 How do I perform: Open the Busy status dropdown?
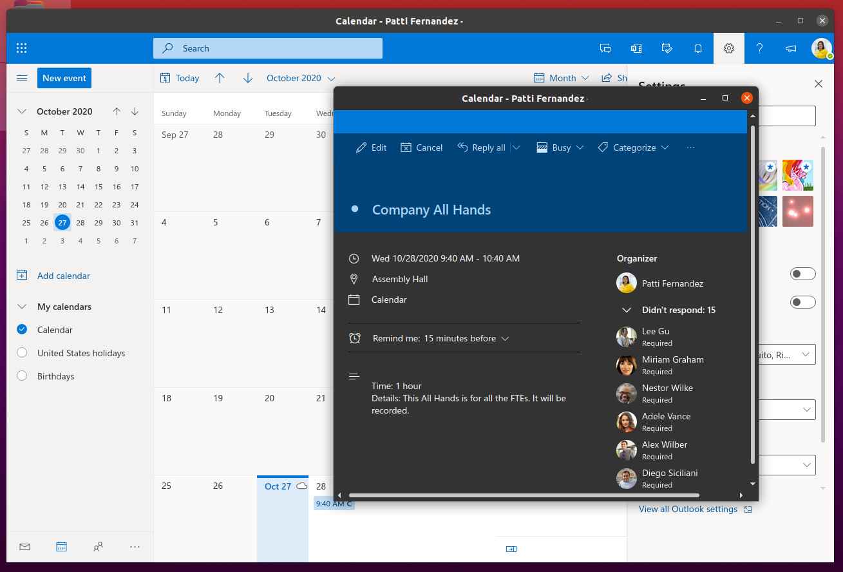[x=560, y=148]
